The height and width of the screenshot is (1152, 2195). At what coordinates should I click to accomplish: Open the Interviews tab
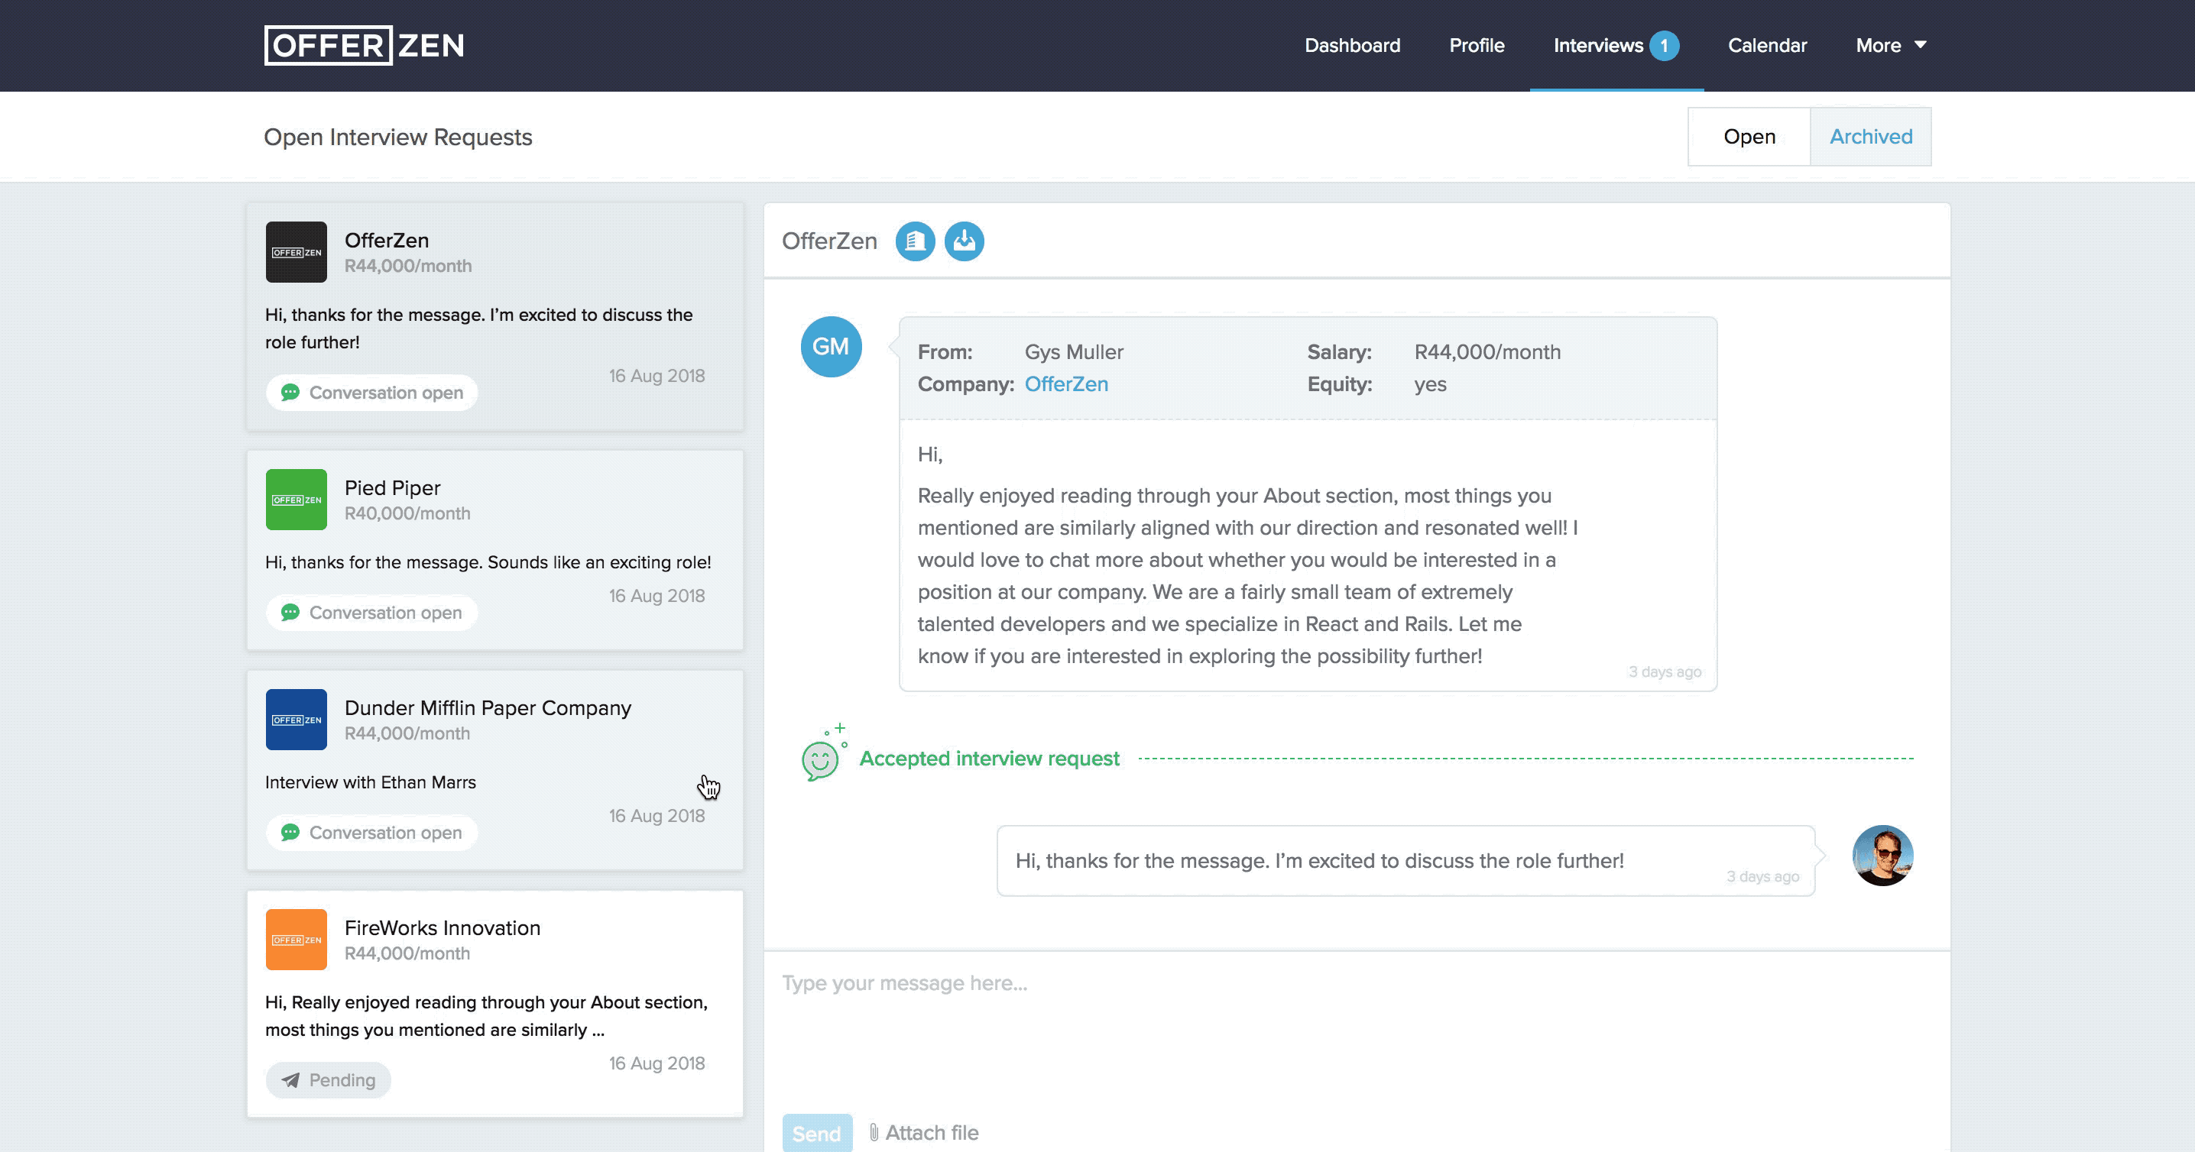point(1597,45)
